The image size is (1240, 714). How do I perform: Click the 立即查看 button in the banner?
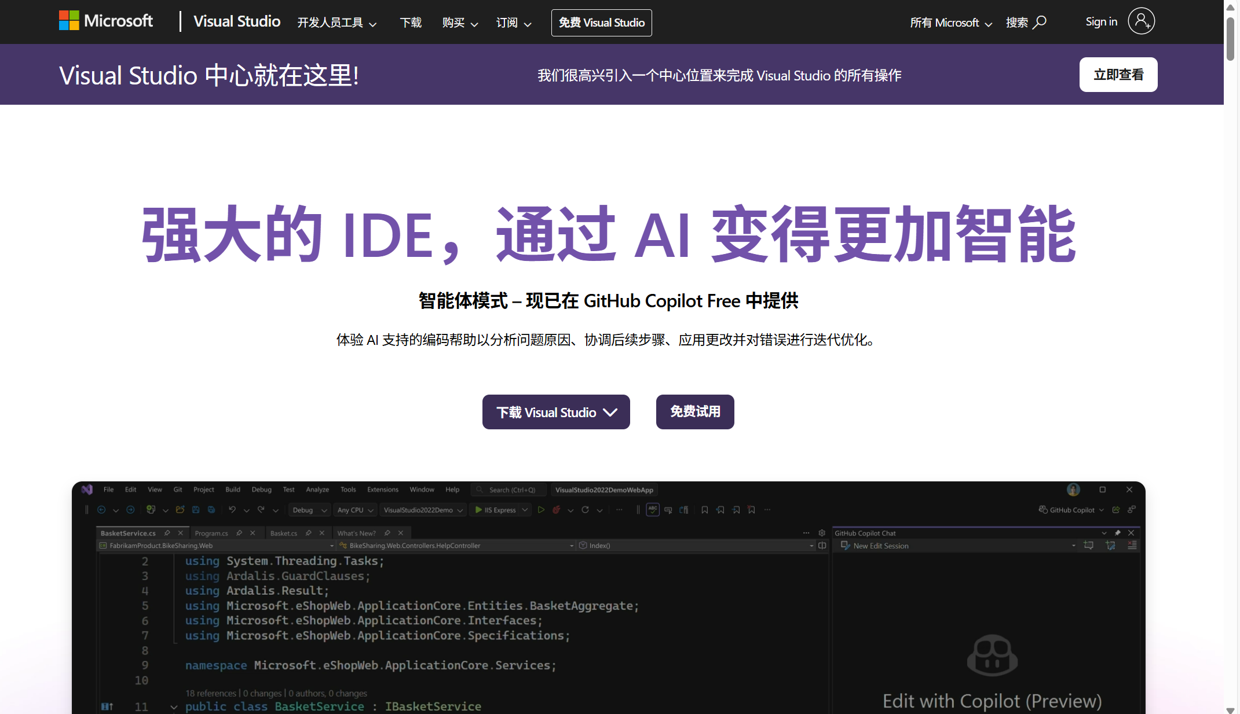pos(1118,74)
